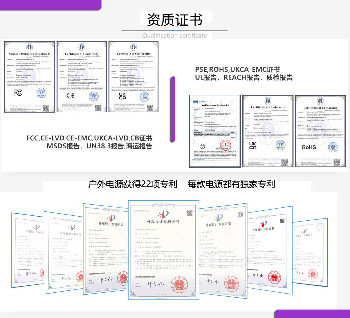Click the PSE,ROHS,UKCA-EMC证书 caption
Viewport: 350px width, 318px height.
[x=237, y=69]
